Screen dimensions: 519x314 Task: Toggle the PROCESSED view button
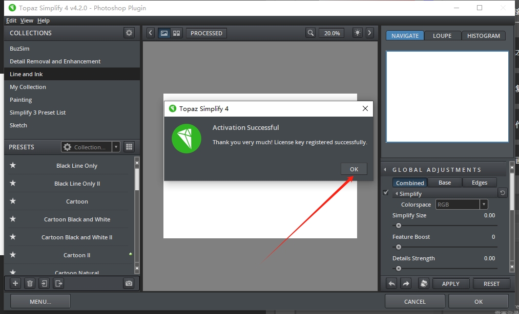click(x=206, y=33)
